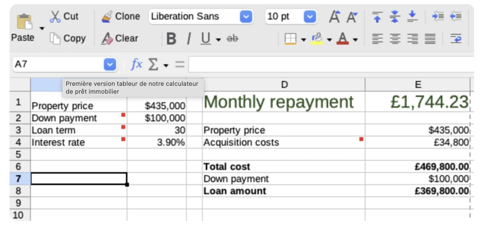484x235 pixels.
Task: Apply the yellow background highlight color
Action: (317, 38)
